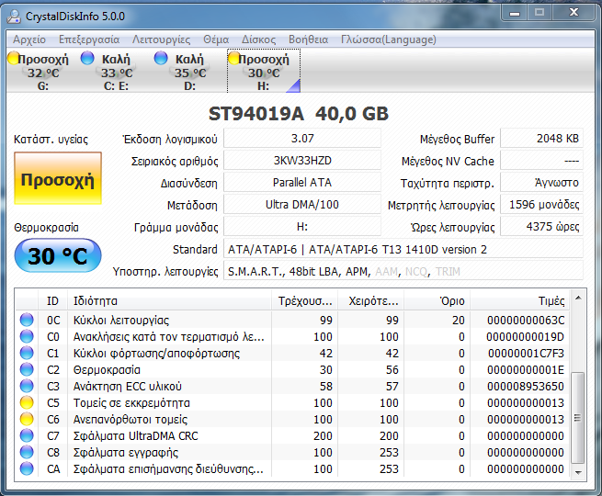Viewport: 602px width, 496px height.
Task: Click blue status icon for attribute C1
Action: (27, 353)
